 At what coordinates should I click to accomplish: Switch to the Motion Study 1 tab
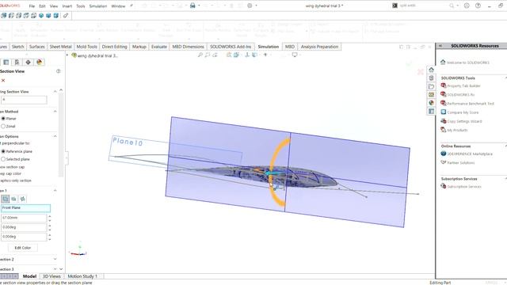[x=82, y=276]
